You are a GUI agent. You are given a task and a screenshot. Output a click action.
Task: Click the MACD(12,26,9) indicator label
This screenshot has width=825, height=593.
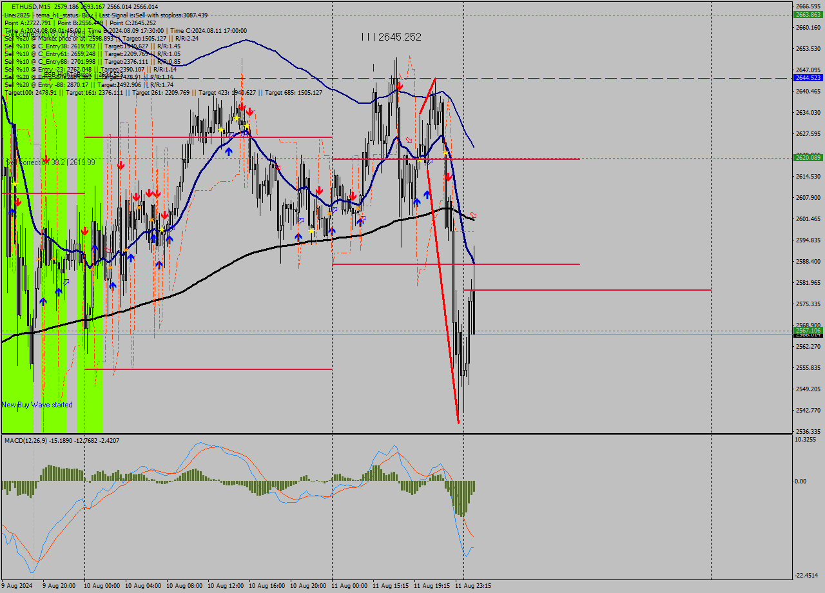[62, 440]
